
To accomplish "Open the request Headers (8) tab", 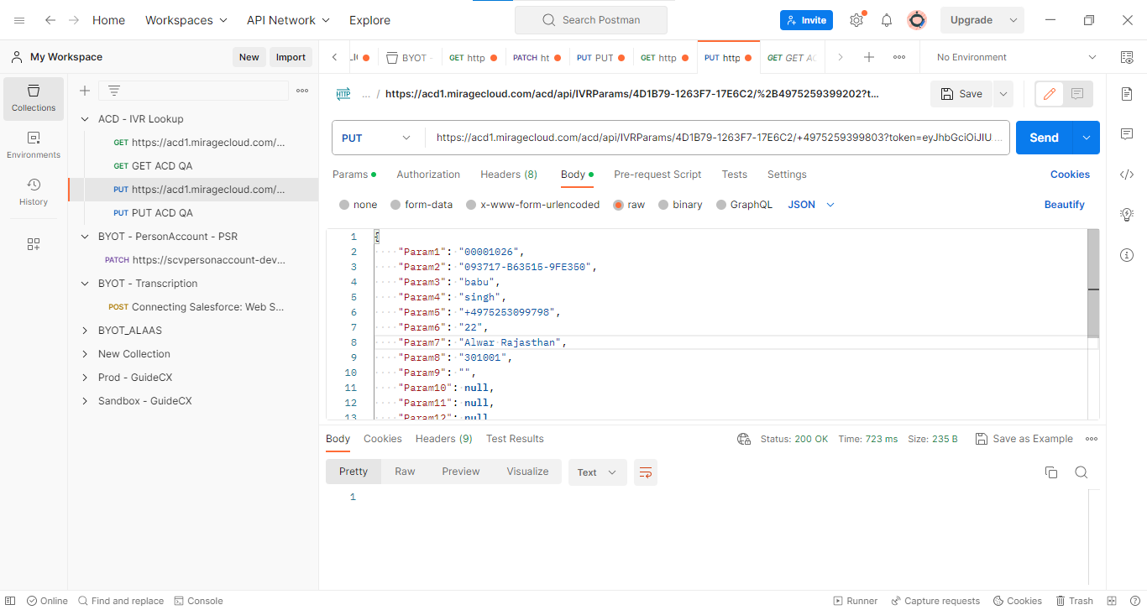I will (509, 175).
